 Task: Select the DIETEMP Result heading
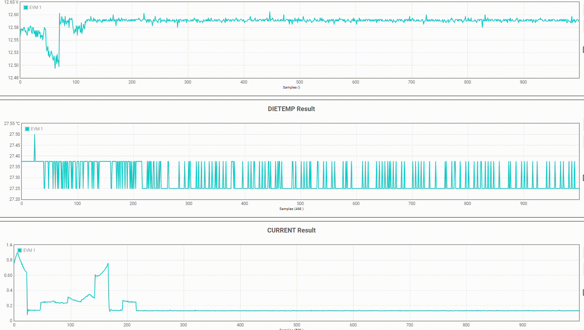pyautogui.click(x=291, y=109)
